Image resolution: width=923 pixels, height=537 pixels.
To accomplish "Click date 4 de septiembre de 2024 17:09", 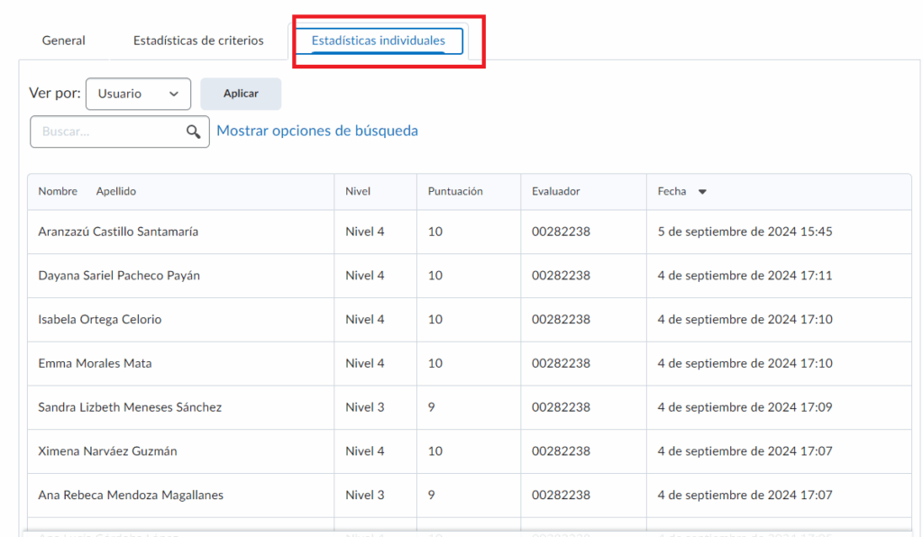I will pos(745,407).
